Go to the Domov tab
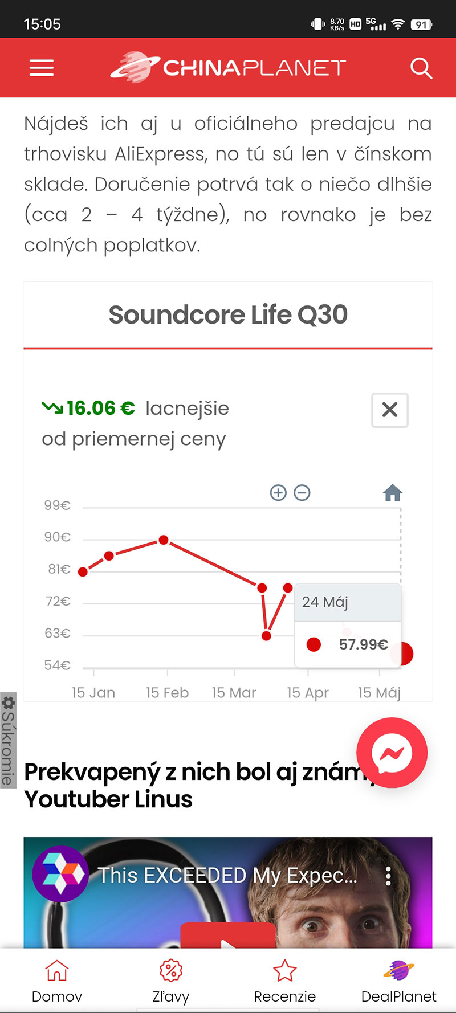456x1013 pixels. point(57,981)
